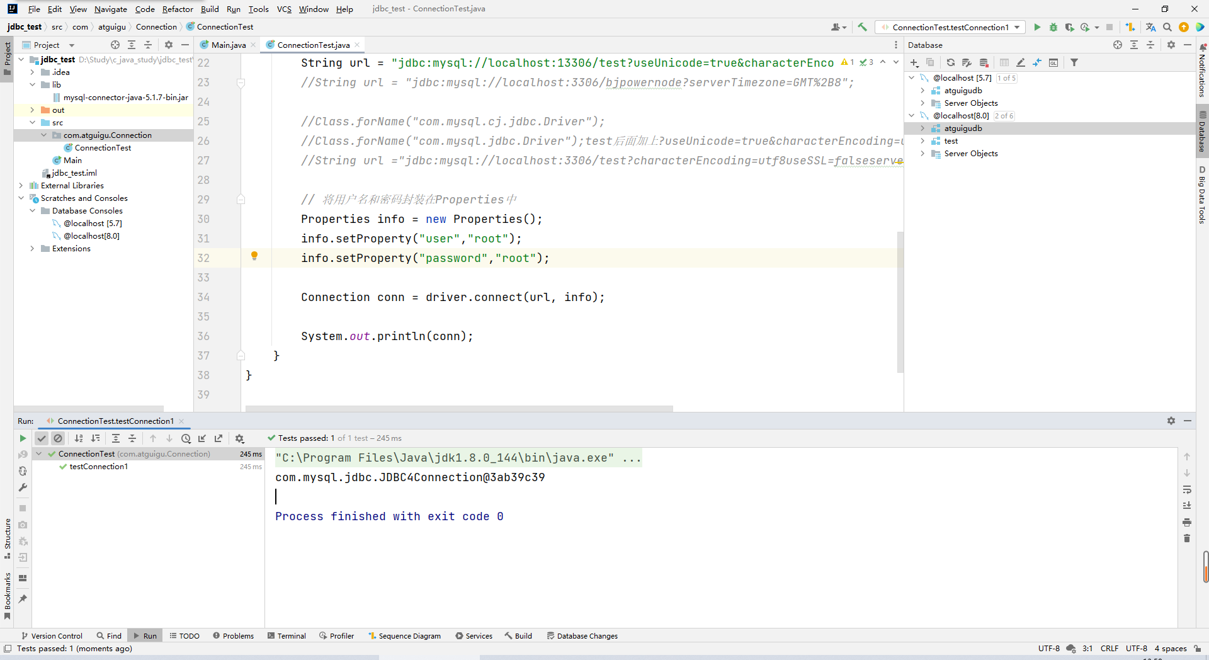Viewport: 1209px width, 660px height.
Task: Build the project with the hammer icon
Action: coord(862,27)
